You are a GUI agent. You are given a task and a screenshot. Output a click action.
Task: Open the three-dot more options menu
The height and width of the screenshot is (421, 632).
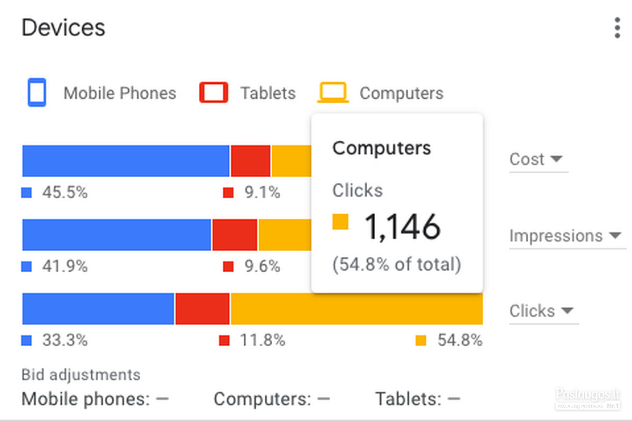(617, 28)
